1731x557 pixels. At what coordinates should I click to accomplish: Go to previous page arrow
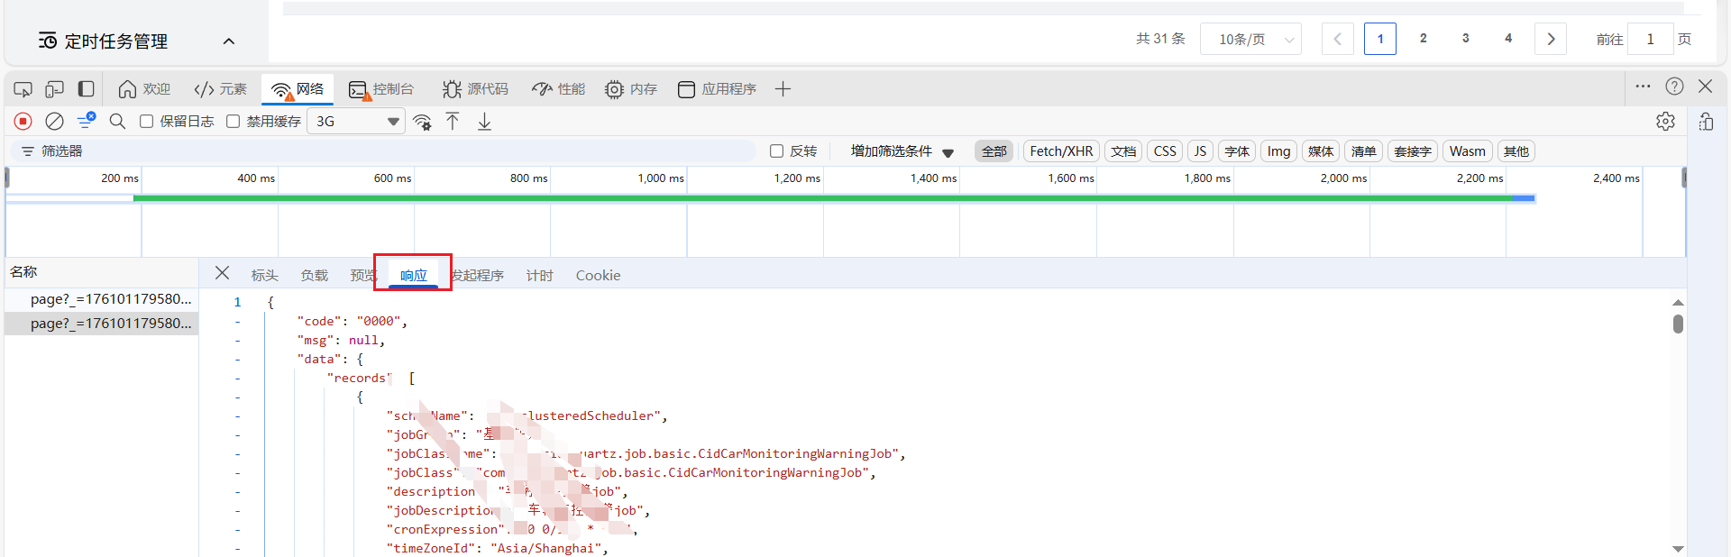pyautogui.click(x=1338, y=39)
